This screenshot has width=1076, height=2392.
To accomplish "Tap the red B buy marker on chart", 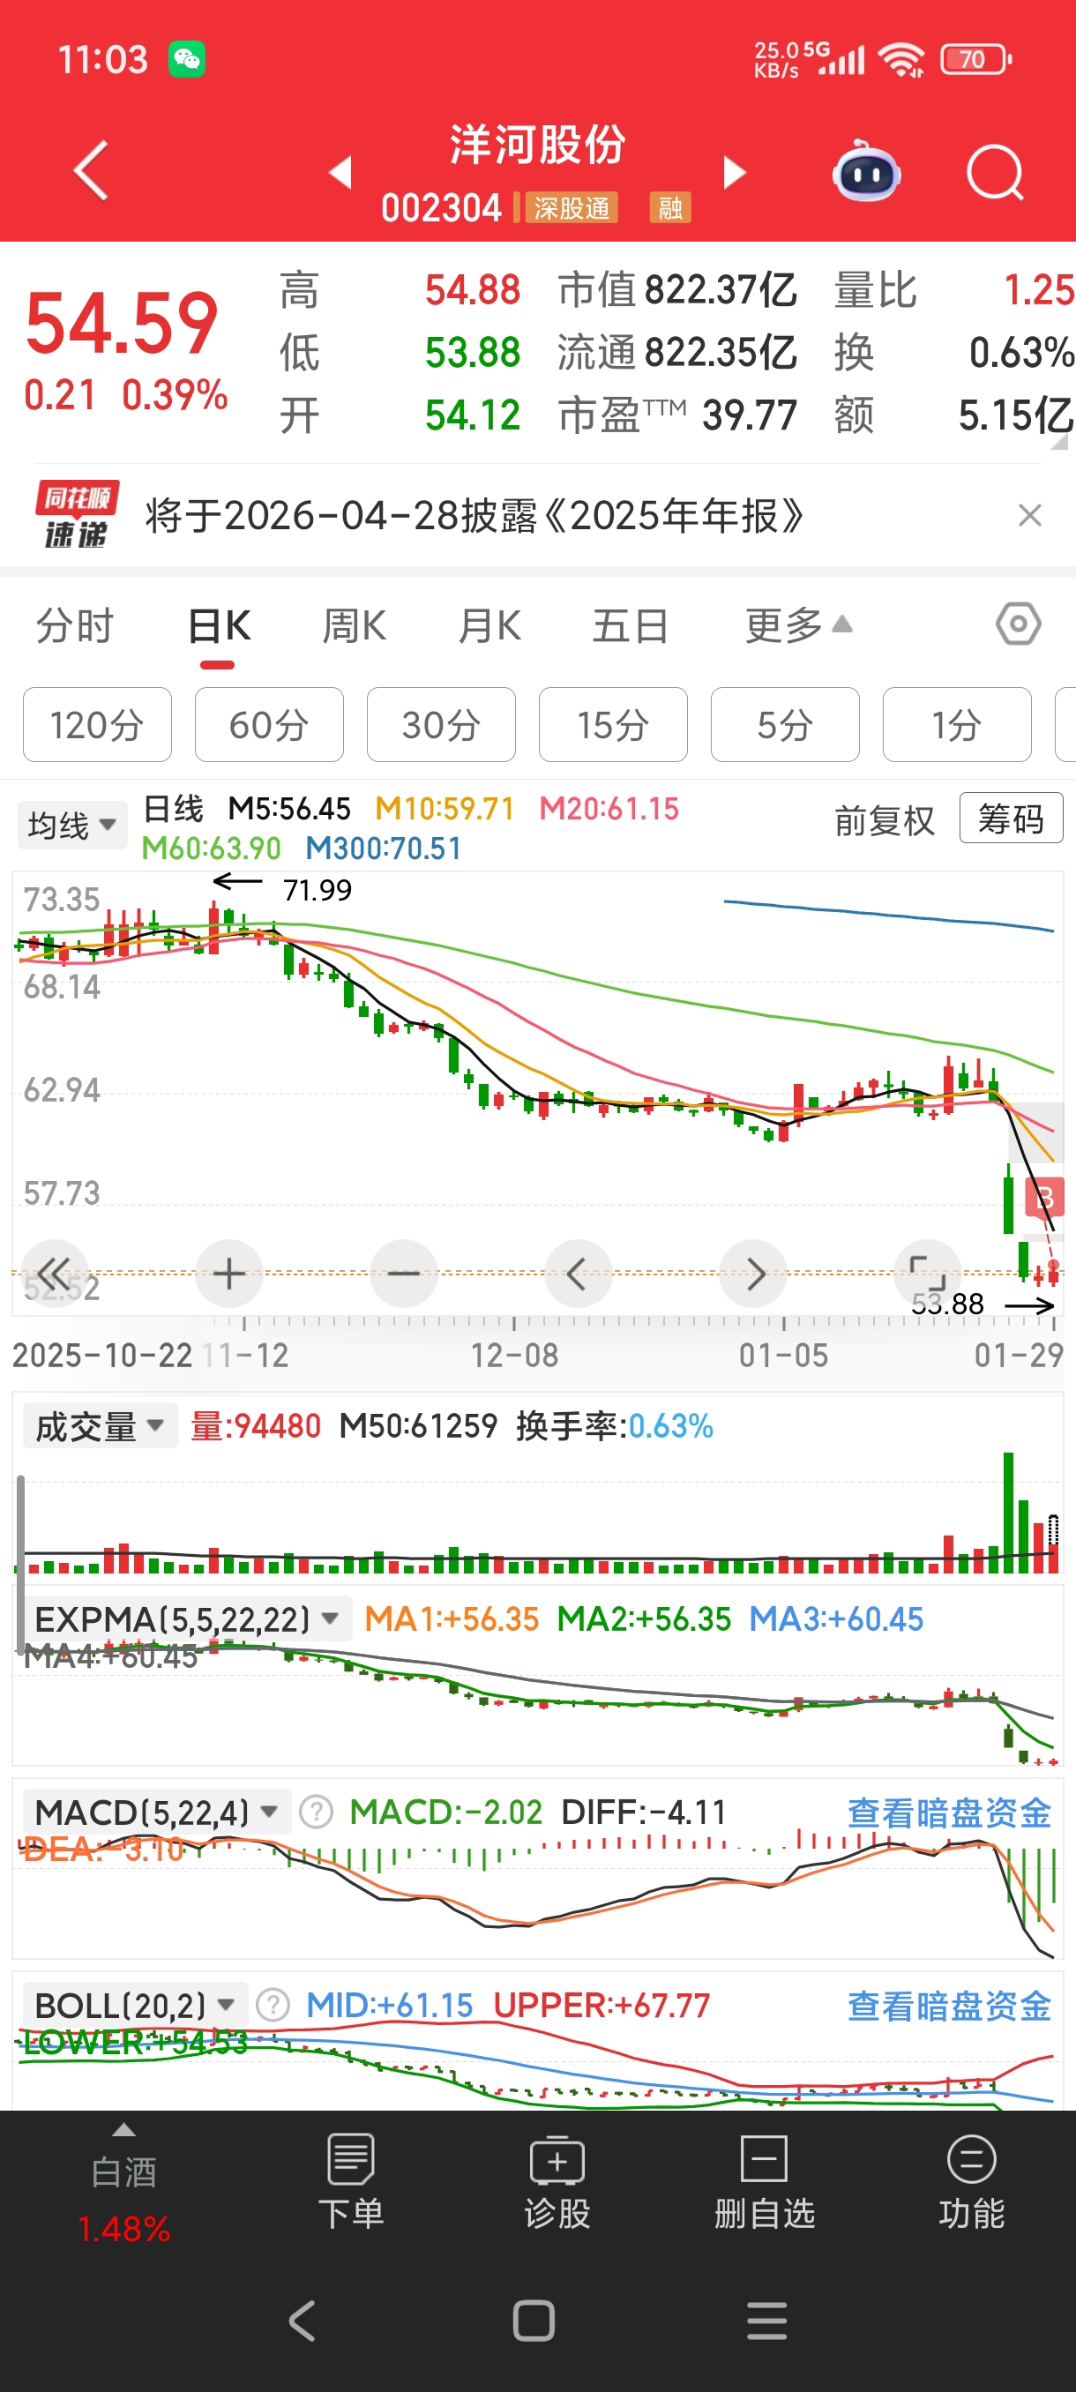I will [x=1045, y=1199].
